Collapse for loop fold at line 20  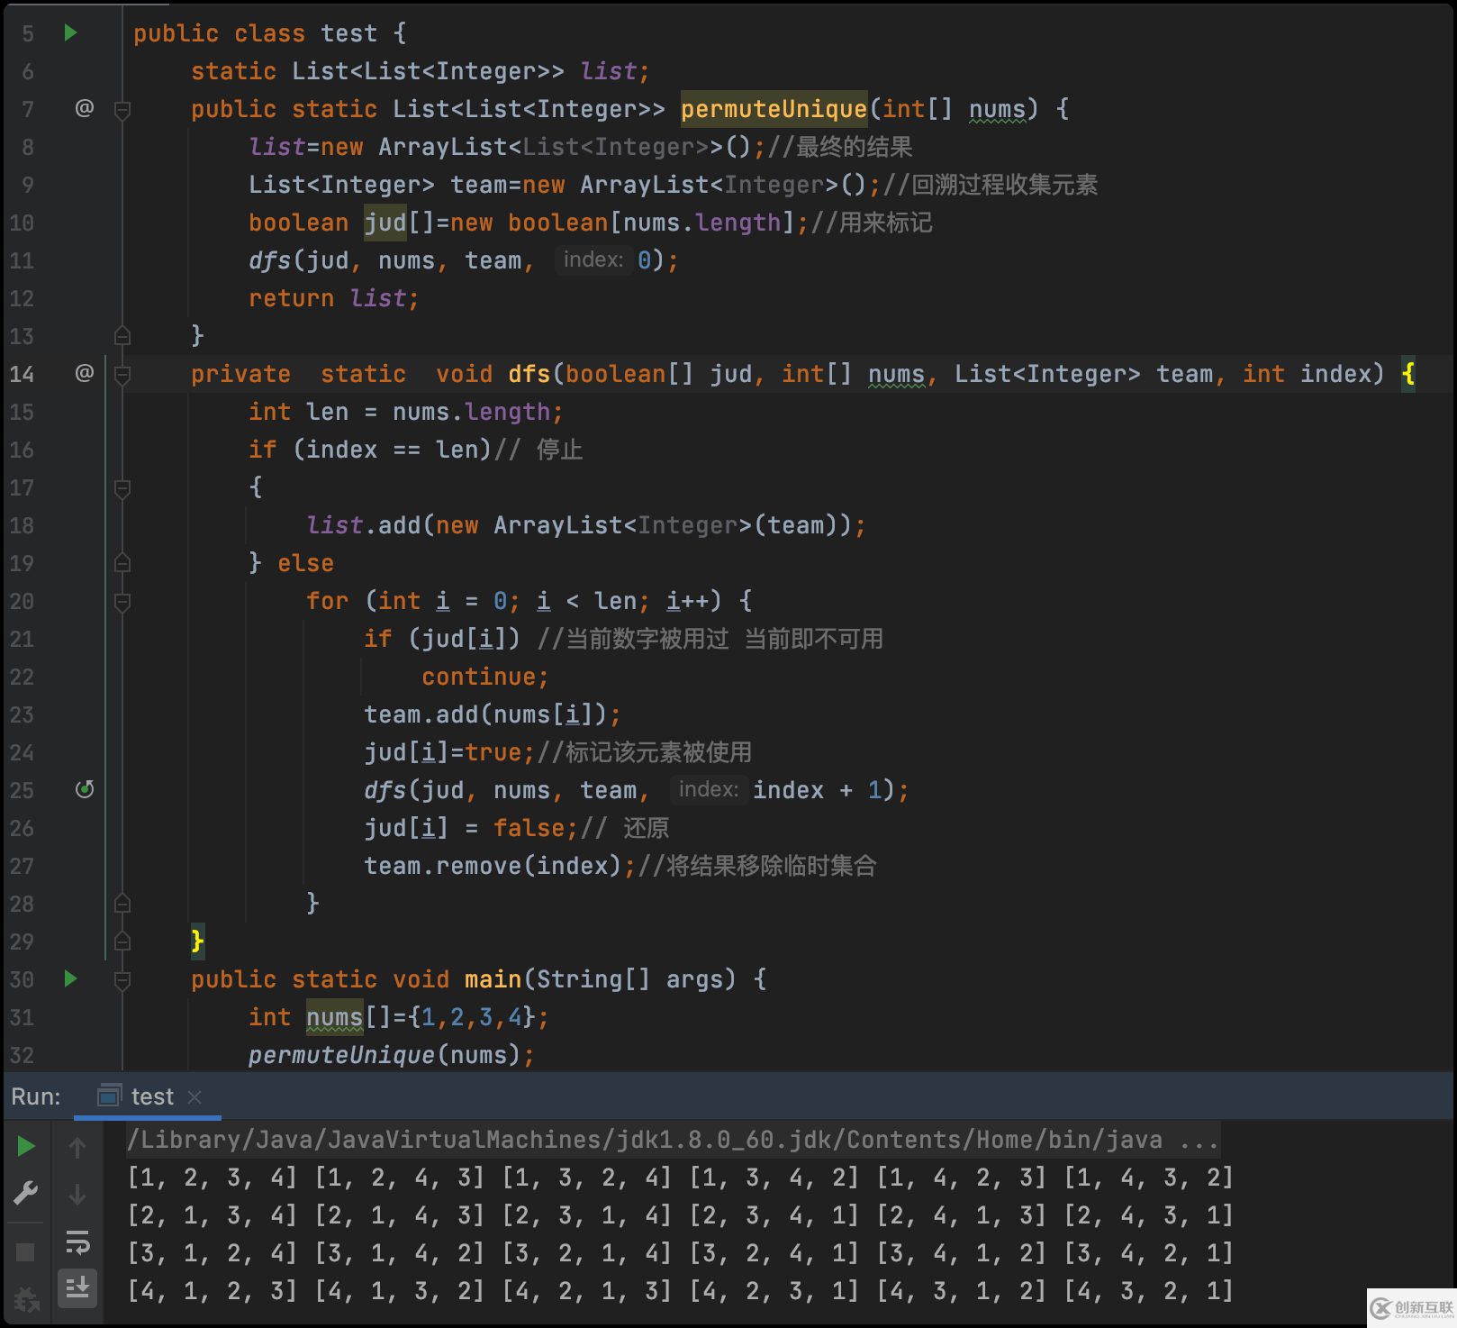[x=122, y=602]
